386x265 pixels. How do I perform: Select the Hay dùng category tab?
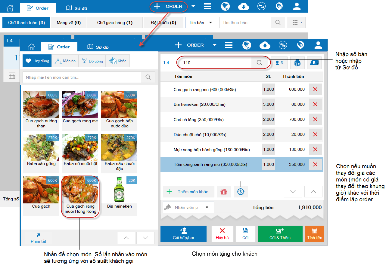37,61
